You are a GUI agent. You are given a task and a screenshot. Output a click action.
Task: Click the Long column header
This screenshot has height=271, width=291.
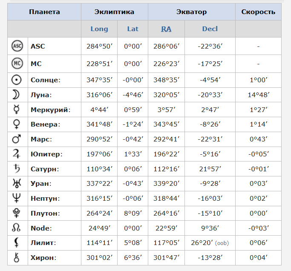point(99,29)
